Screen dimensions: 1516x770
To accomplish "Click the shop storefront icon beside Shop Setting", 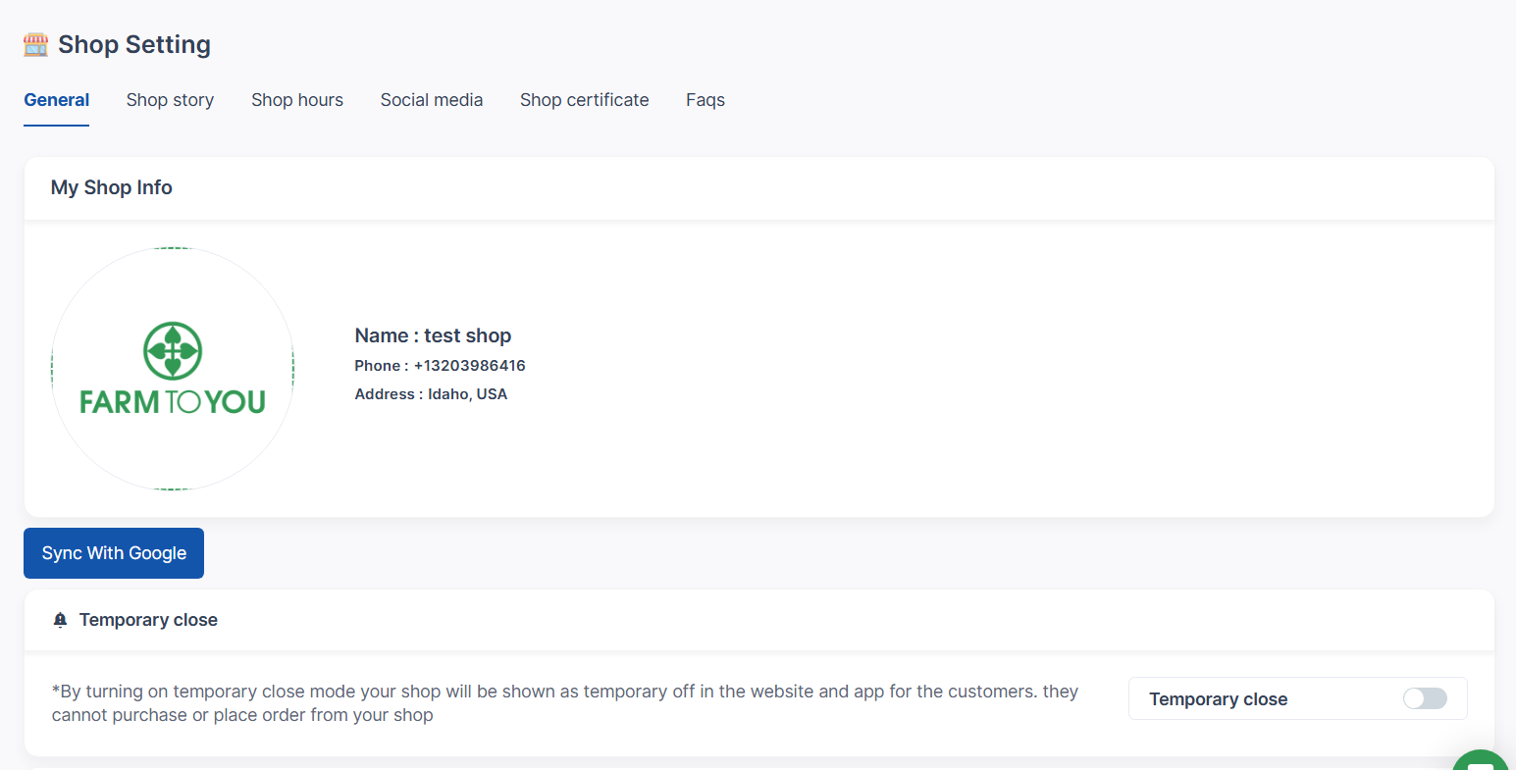I will 36,44.
